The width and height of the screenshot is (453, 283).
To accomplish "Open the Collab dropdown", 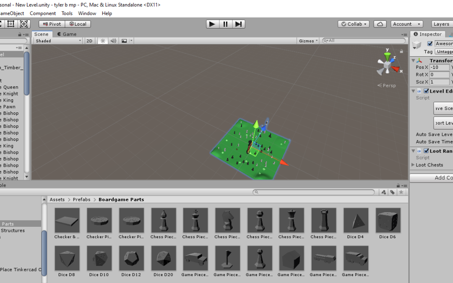I will pos(354,24).
